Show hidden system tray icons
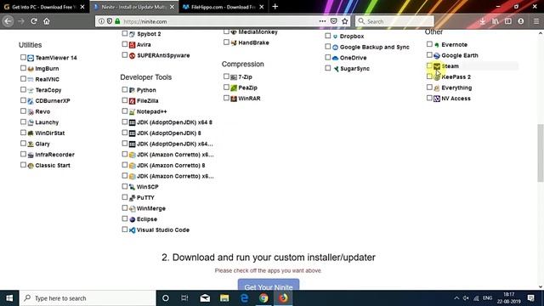The image size is (544, 306). [456, 298]
